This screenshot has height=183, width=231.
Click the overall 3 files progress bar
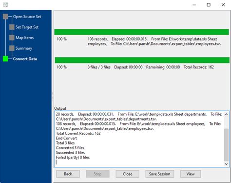[x=142, y=60]
